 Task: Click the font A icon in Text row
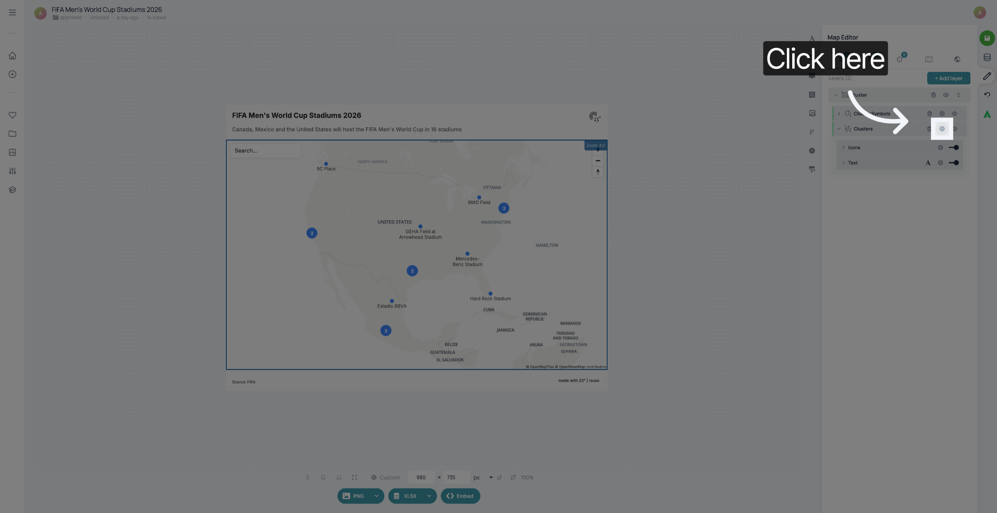[928, 163]
